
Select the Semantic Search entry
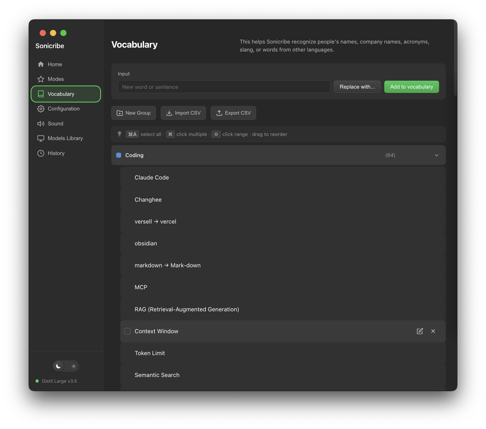(283, 375)
